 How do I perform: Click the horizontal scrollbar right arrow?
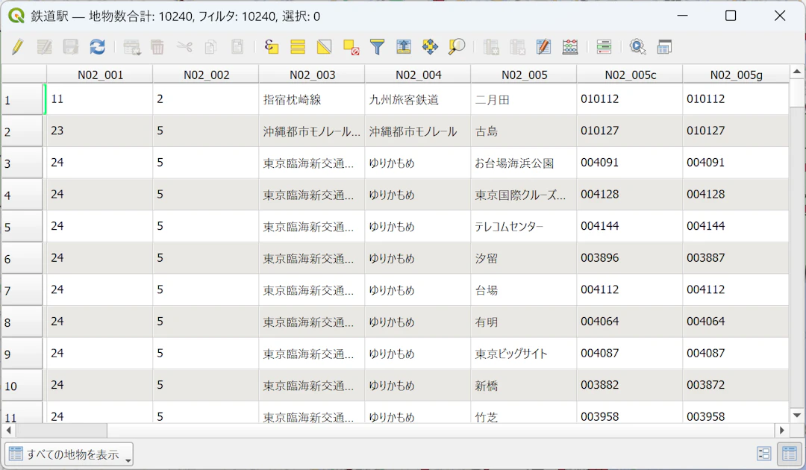click(x=782, y=430)
